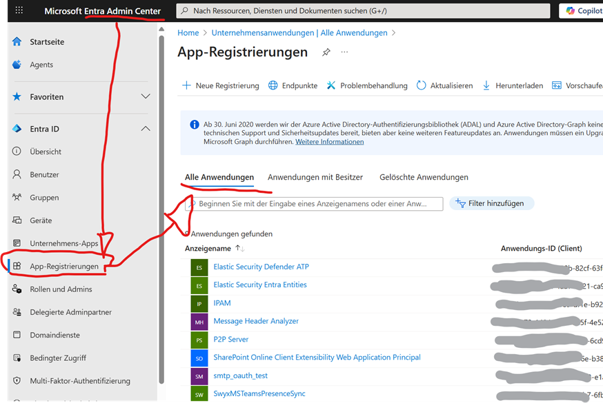This screenshot has width=603, height=403.
Task: Pin the App-Registrierungen page
Action: (x=326, y=52)
